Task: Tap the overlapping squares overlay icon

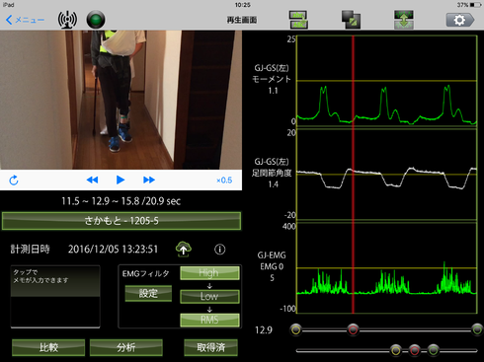Action: click(x=351, y=20)
